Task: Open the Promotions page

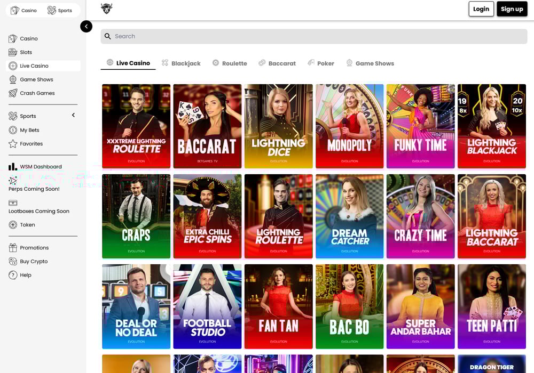Action: coord(43,248)
